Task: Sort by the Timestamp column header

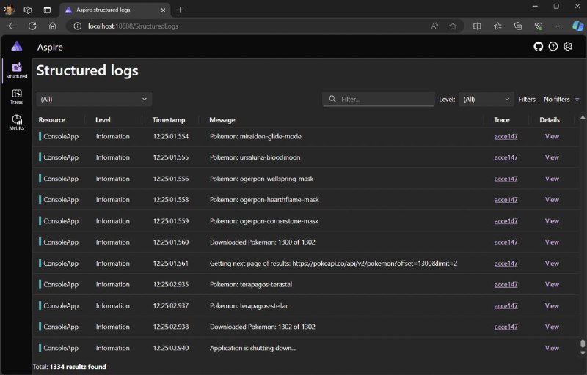Action: (x=169, y=120)
